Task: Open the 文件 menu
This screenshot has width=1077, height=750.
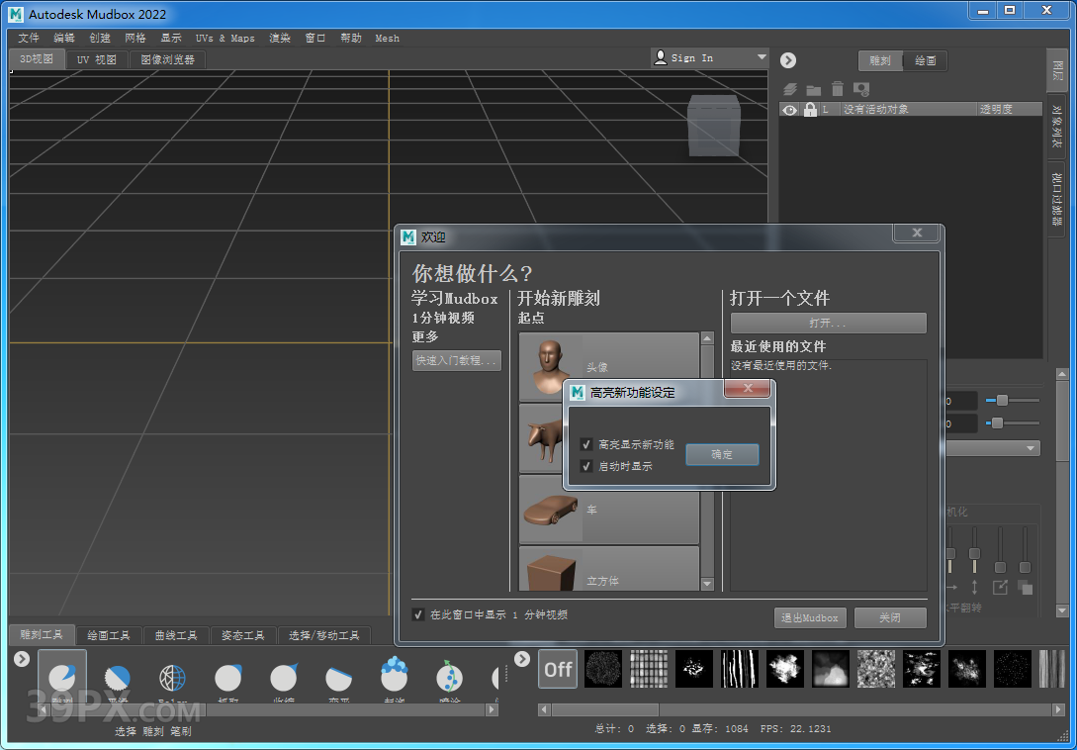Action: (29, 38)
